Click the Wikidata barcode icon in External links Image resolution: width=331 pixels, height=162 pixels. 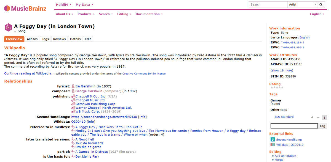[x=273, y=145]
